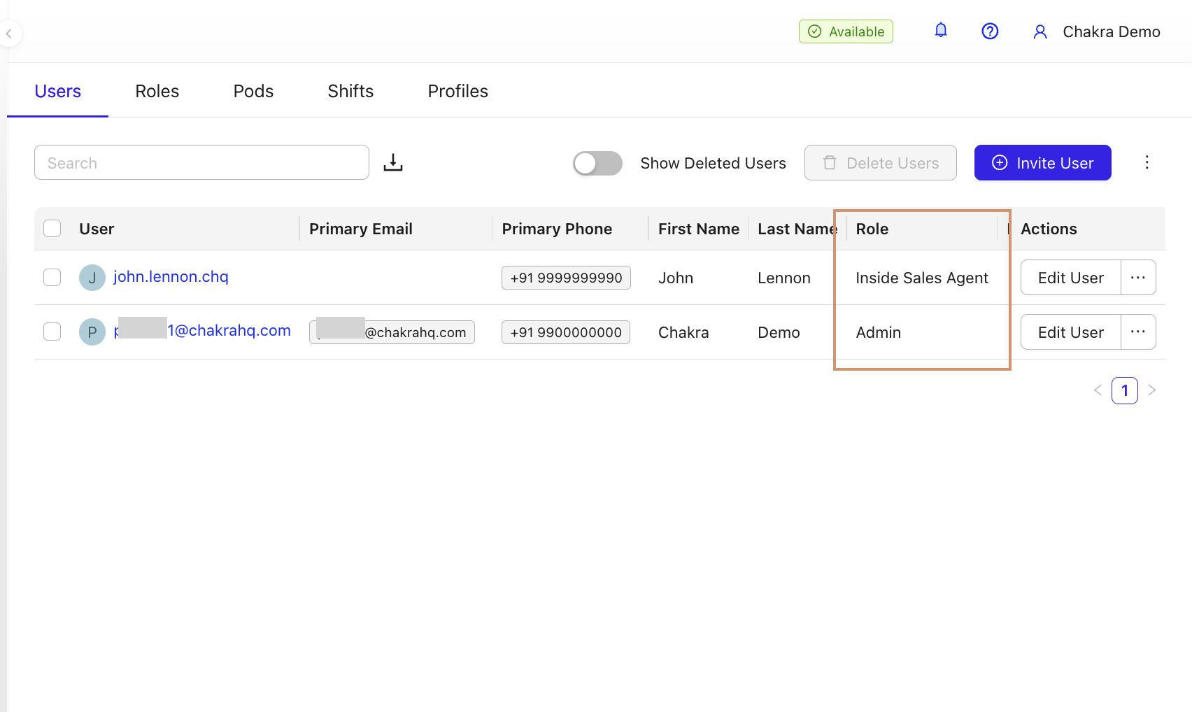Open the john.lennon.chq user link

171,276
